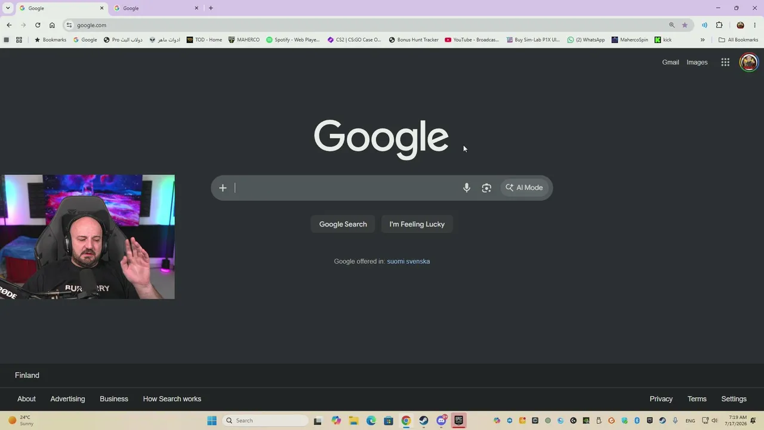Open the Settings footer link

pos(734,399)
